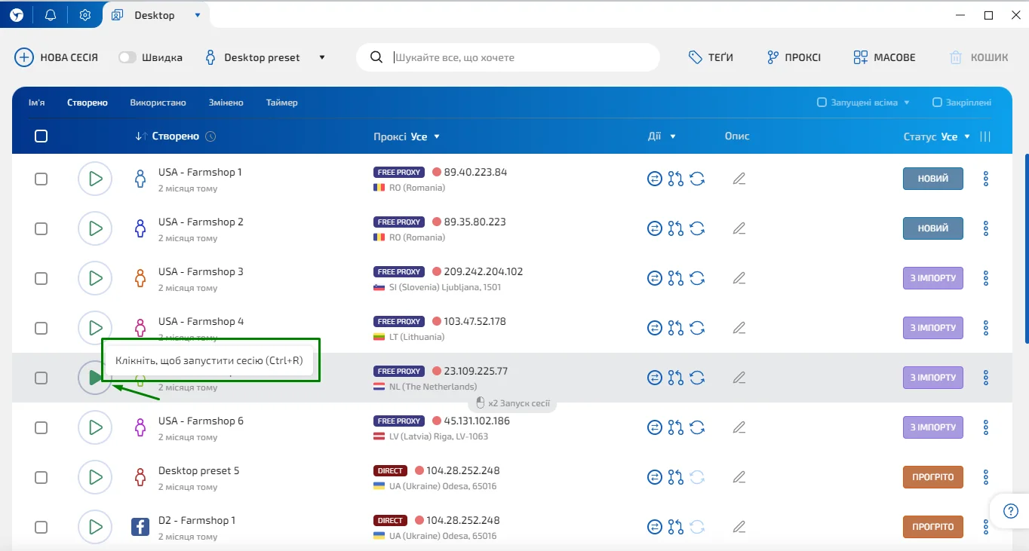
Task: Edit description of Desktop preset 5
Action: click(739, 477)
